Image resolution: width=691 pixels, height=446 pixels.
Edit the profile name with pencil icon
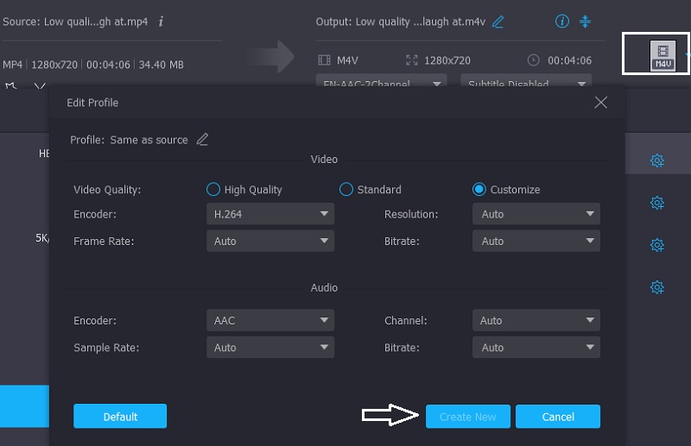pos(202,140)
